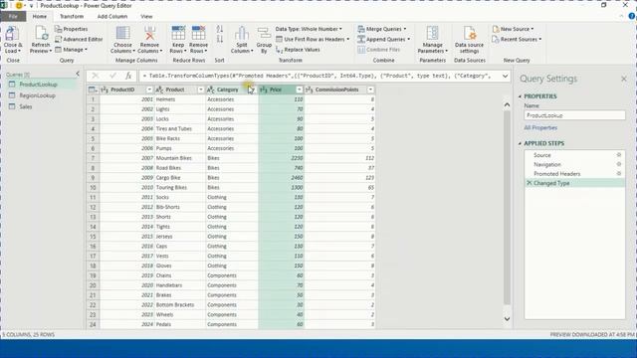Sort descending with the sort icon
637x358 pixels.
click(x=219, y=40)
